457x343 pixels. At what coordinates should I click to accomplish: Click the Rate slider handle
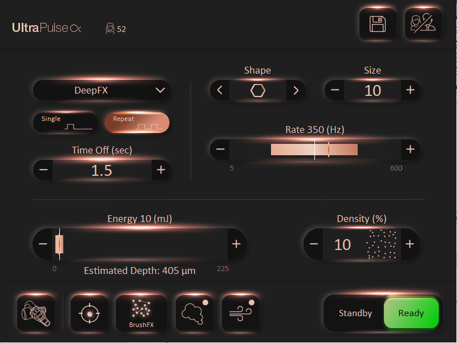[314, 150]
